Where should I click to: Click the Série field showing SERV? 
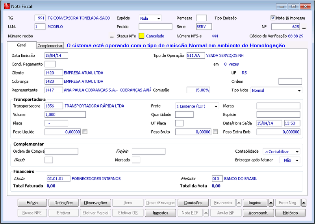tap(204, 27)
